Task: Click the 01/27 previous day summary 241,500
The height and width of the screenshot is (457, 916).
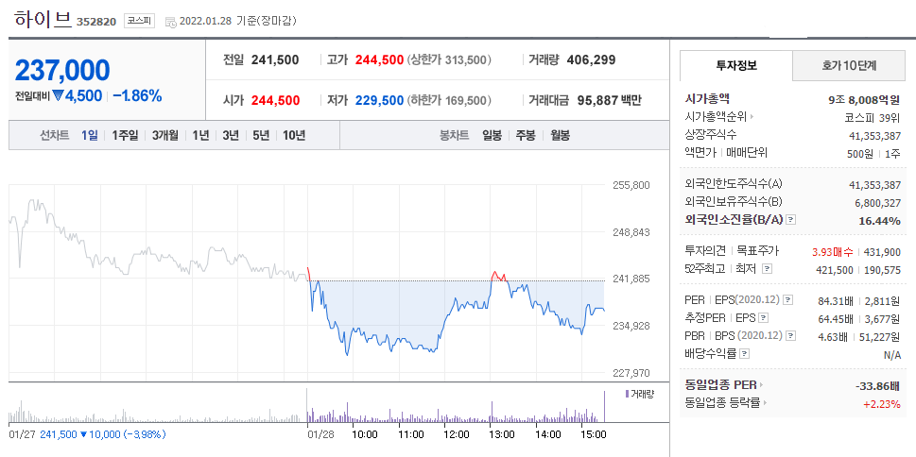Action: point(59,435)
